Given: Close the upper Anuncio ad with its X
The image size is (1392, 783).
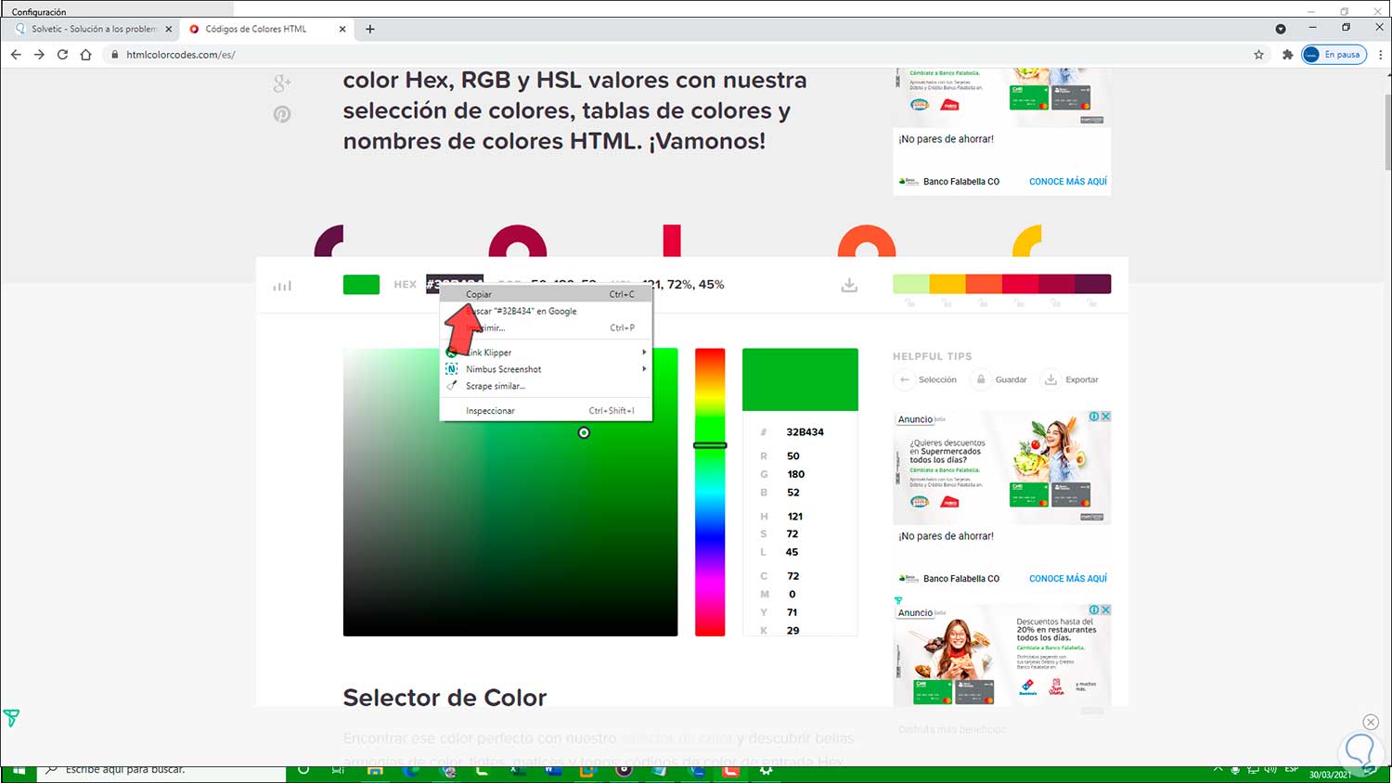Looking at the screenshot, I should pos(1105,417).
